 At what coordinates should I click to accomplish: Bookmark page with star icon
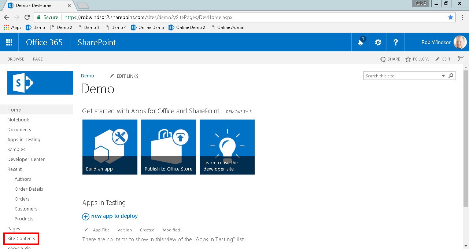[451, 17]
